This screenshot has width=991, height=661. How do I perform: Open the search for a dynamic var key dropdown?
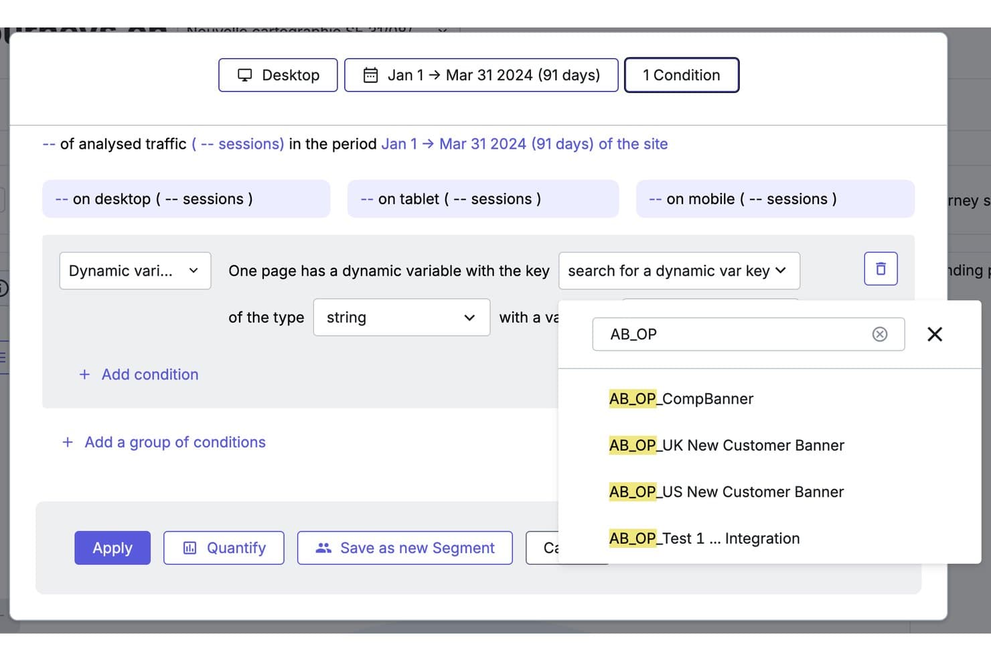pos(679,271)
